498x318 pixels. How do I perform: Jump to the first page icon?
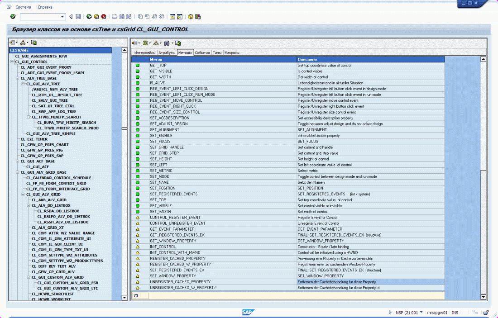point(140,16)
